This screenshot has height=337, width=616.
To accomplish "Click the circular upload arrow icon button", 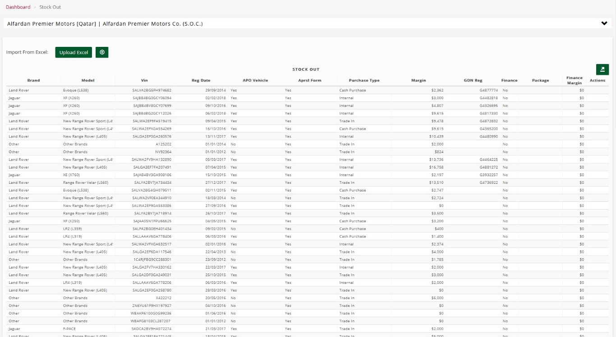I will 102,52.
